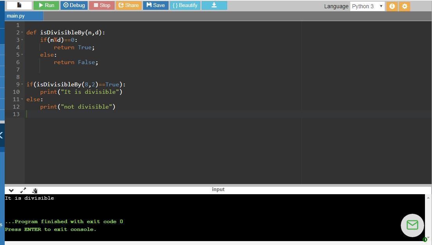Collapse the console with the chevron icon
432x245 pixels.
click(11, 191)
